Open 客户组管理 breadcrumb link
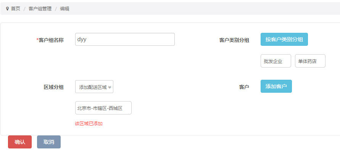Viewport: 340px width, 153px height. (x=40, y=8)
